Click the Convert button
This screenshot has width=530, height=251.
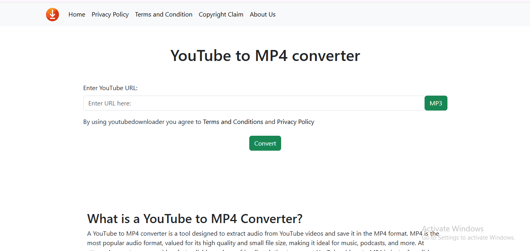[x=265, y=143]
